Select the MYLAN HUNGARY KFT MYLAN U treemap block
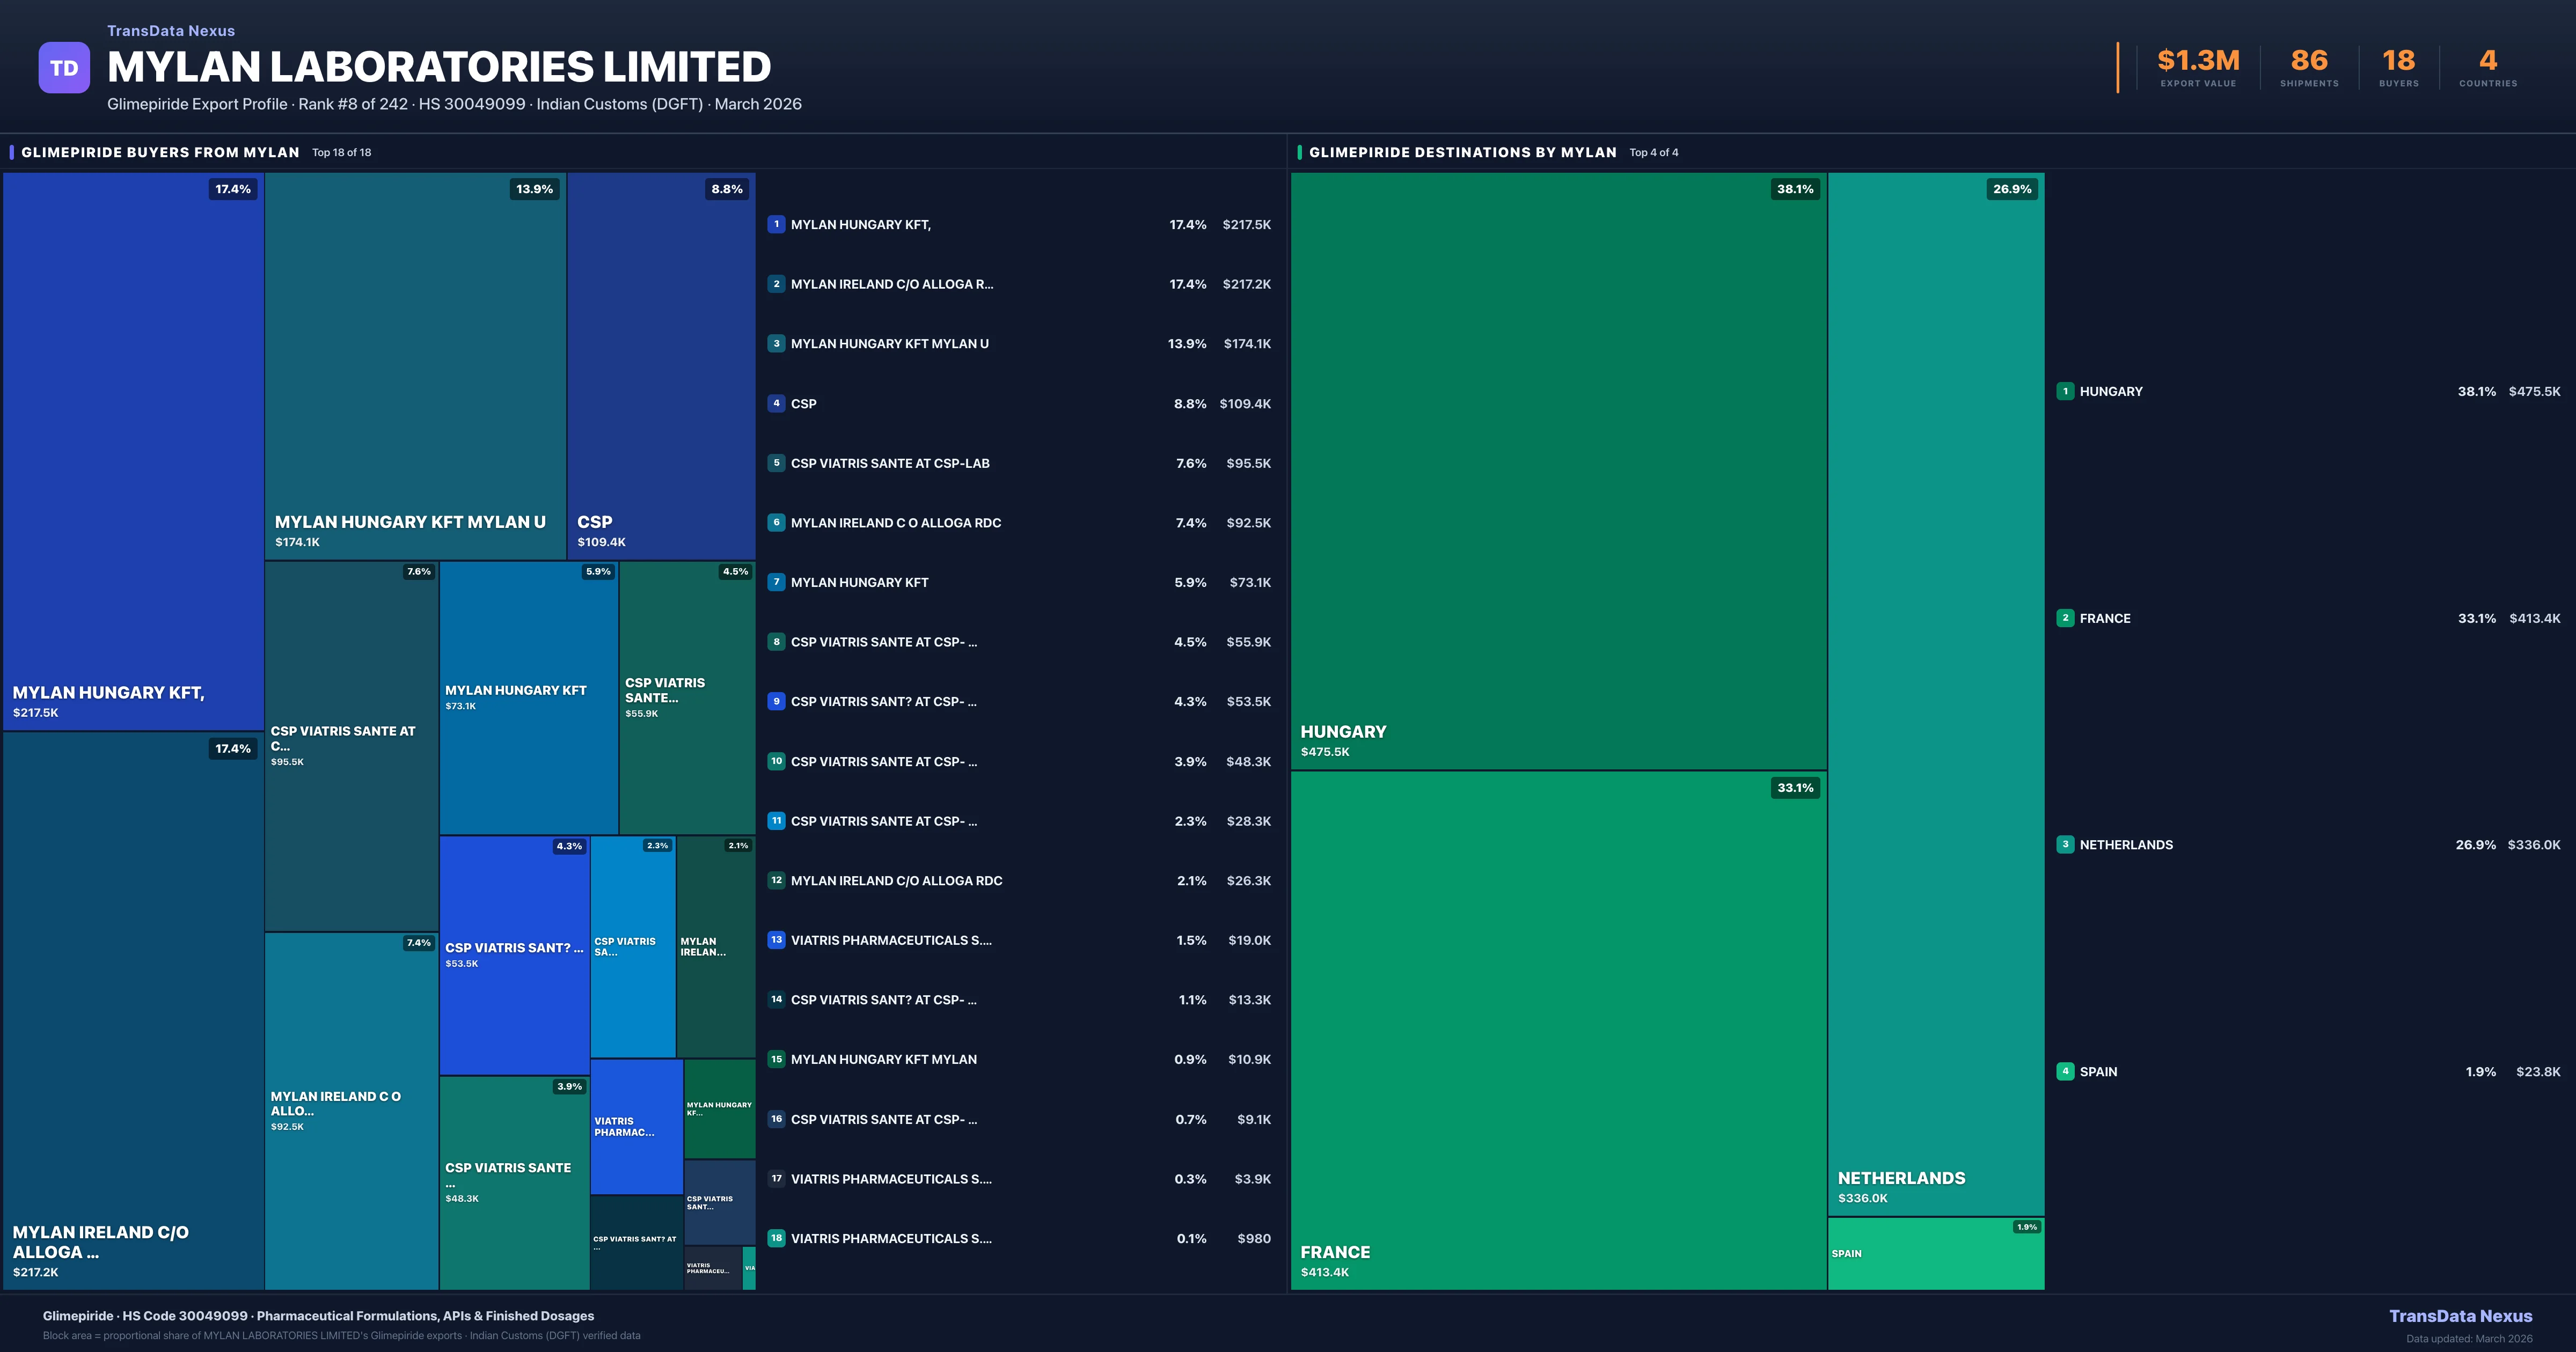The height and width of the screenshot is (1352, 2576). click(415, 365)
